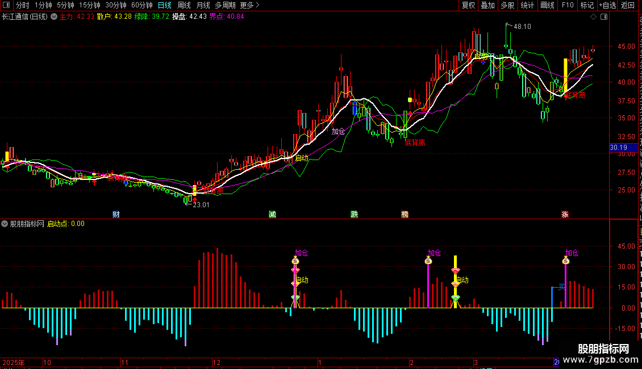Toggle the left sidebar panel icon
The height and width of the screenshot is (369, 642).
click(6, 5)
